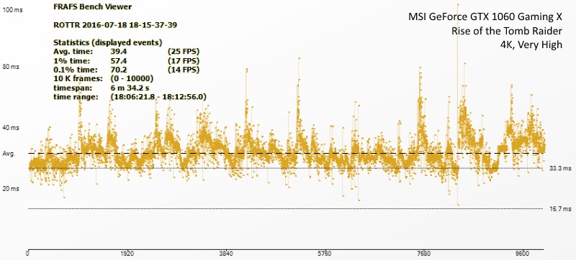This screenshot has width=576, height=260.
Task: Click the 1% time value '57.4'
Action: (x=120, y=60)
